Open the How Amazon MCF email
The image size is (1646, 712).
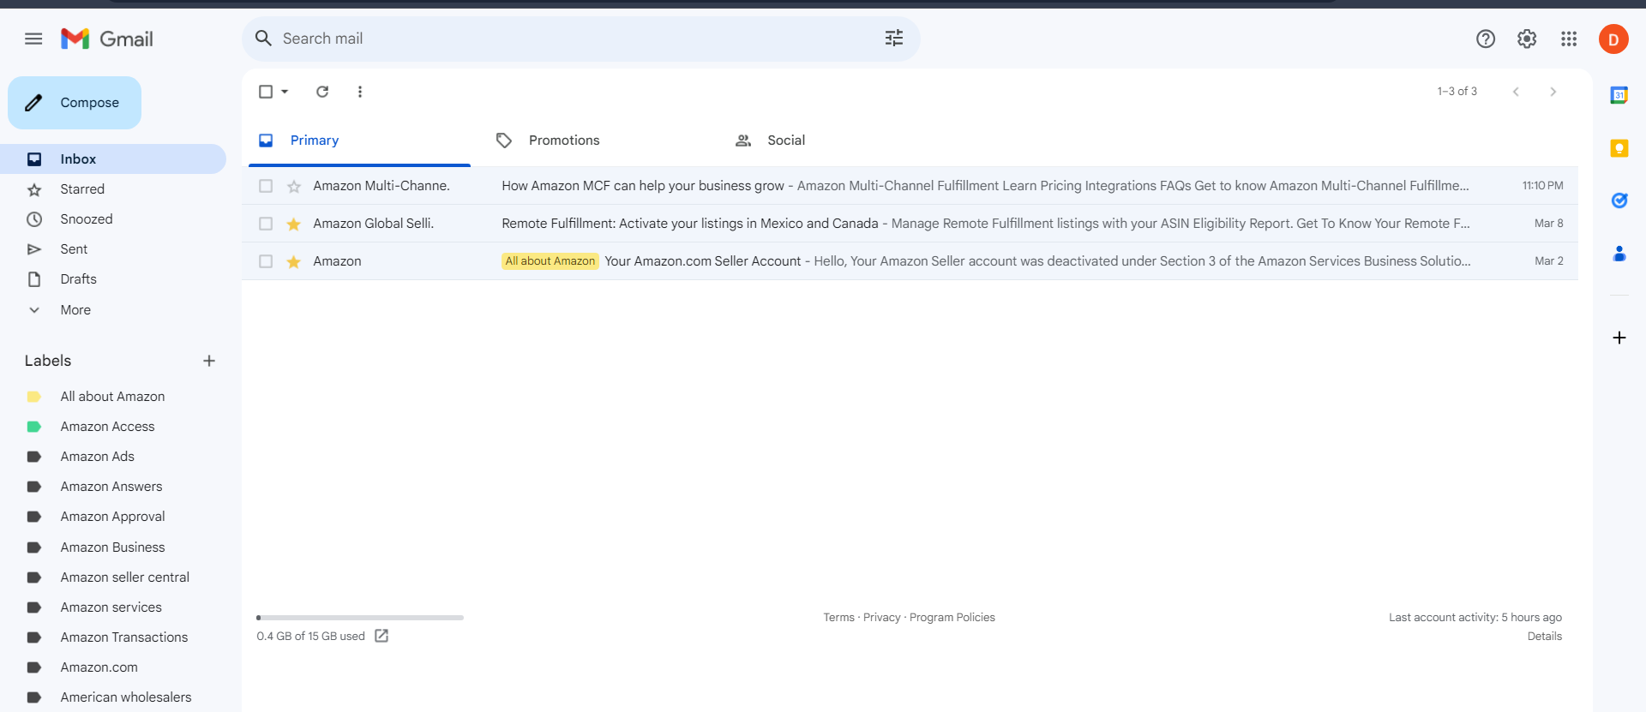(910, 186)
